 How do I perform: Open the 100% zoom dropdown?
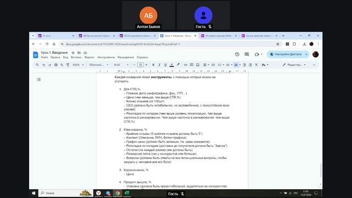click(x=78, y=65)
